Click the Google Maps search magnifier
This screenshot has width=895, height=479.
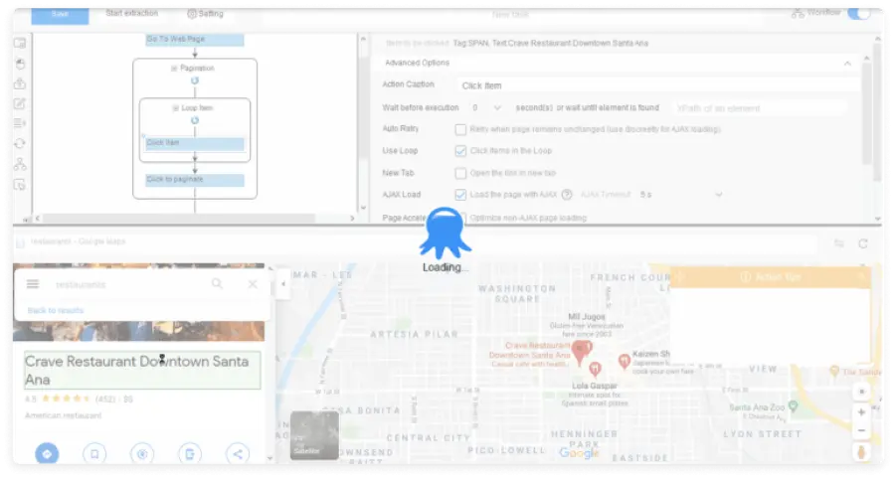point(217,283)
